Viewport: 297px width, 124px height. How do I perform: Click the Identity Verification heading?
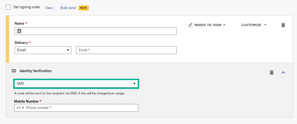click(x=36, y=71)
